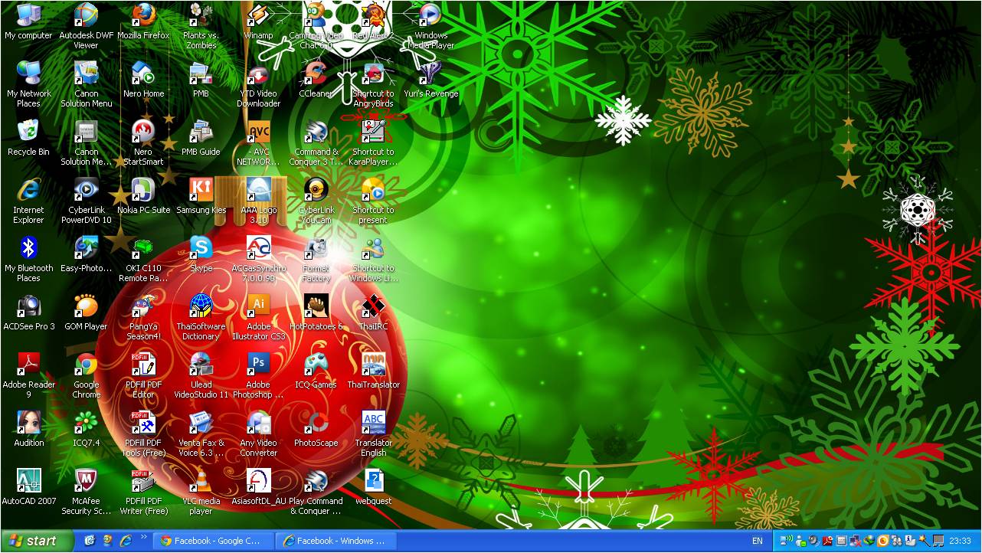Launch PangYa Season4 game icon
This screenshot has width=982, height=553.
(x=143, y=317)
